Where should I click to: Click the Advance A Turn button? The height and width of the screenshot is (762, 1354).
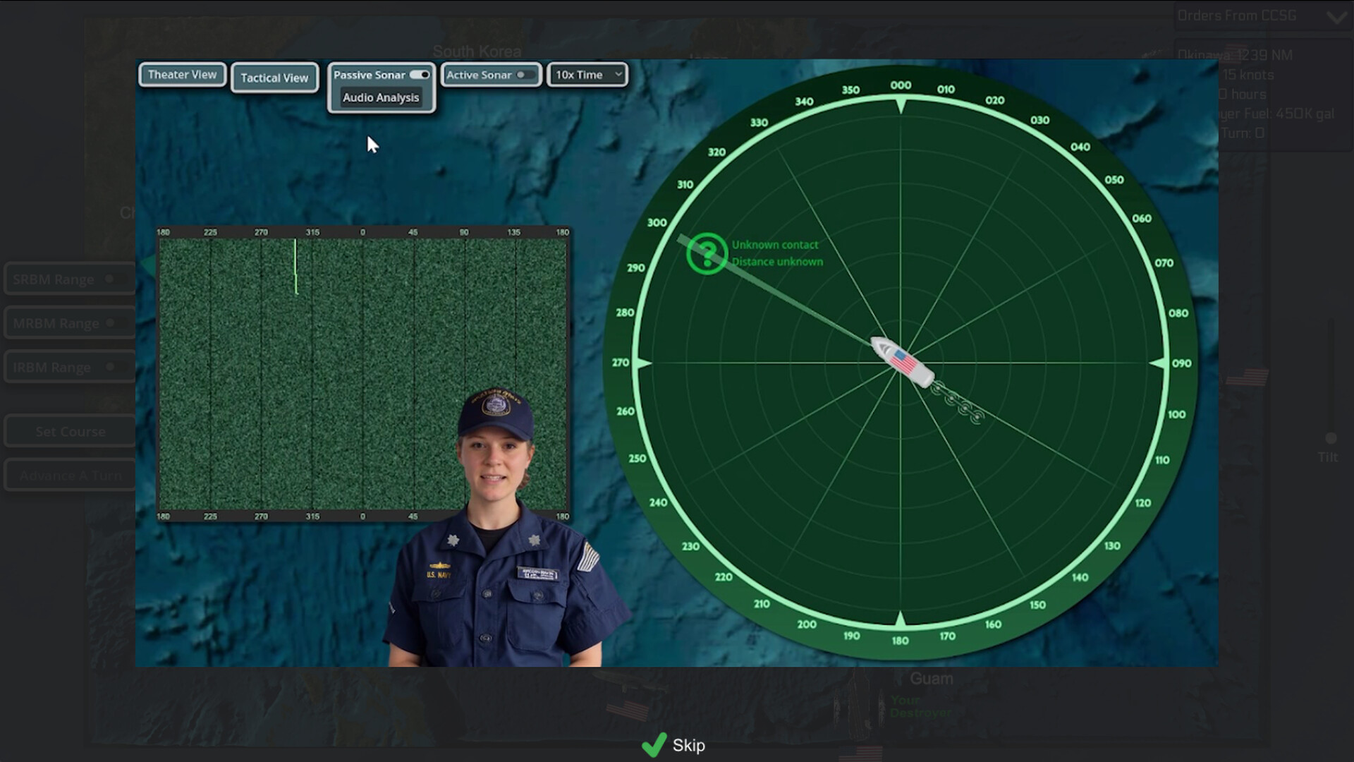point(71,475)
